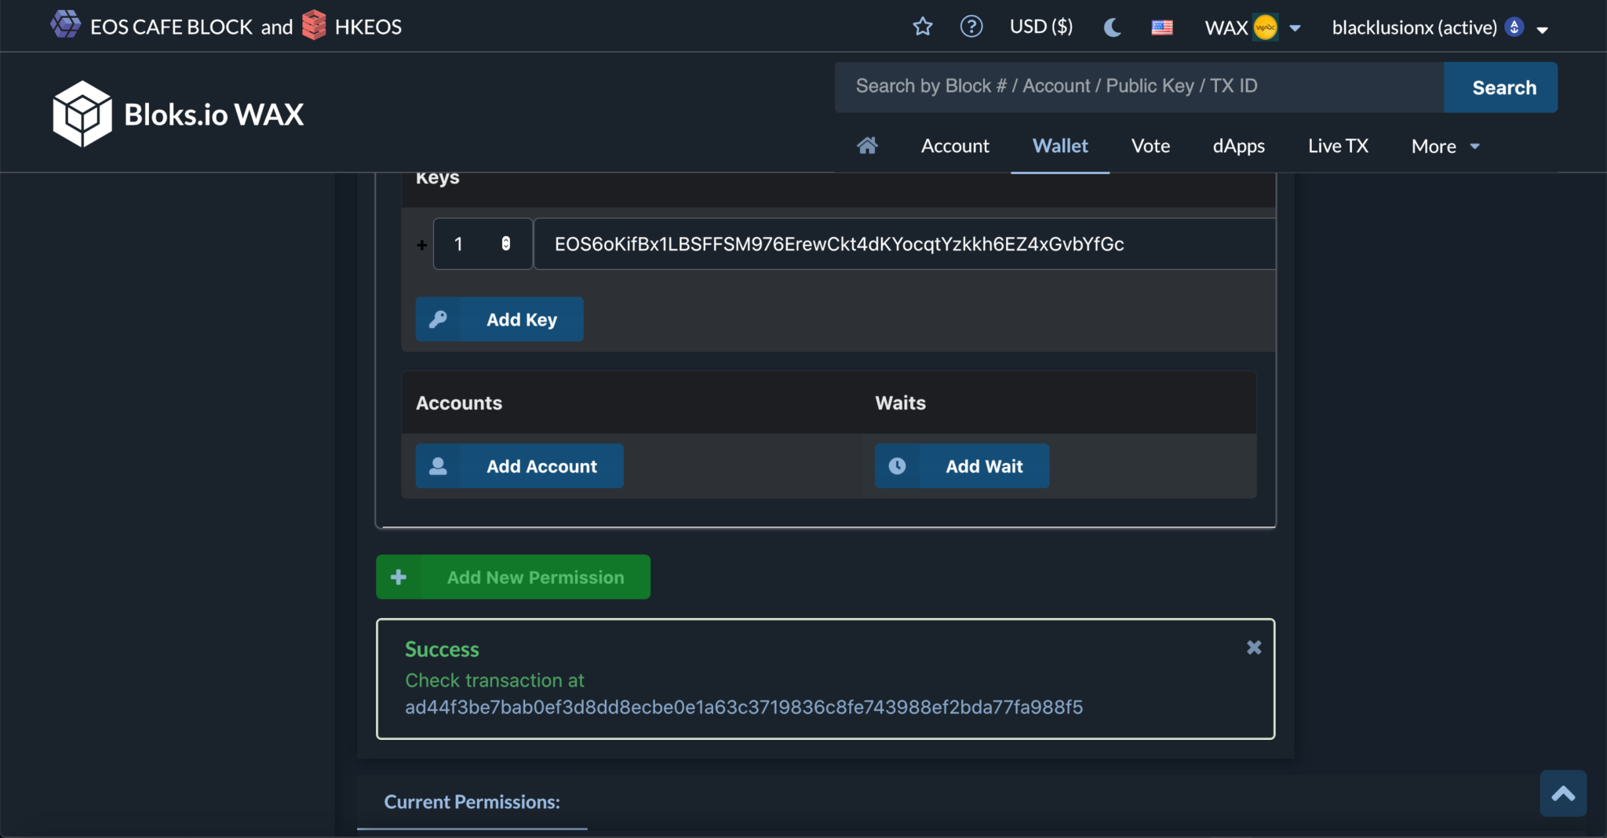The image size is (1607, 838).
Task: Click the EOS6oKifBx1 public key field
Action: coord(905,244)
